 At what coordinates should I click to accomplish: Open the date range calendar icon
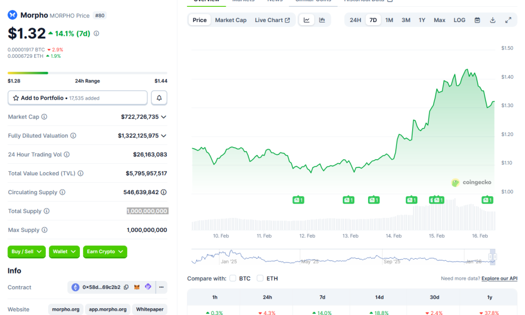click(x=477, y=19)
